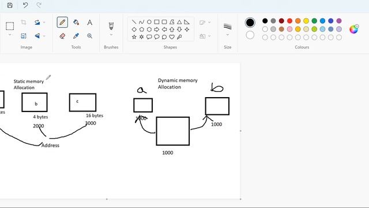The width and height of the screenshot is (369, 208).
Task: Select Colour 1 black swatch
Action: point(250,23)
